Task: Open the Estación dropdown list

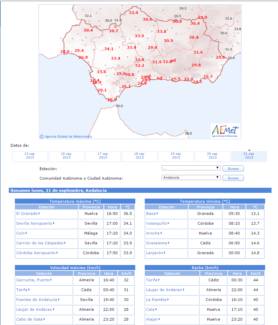Action: (191, 168)
